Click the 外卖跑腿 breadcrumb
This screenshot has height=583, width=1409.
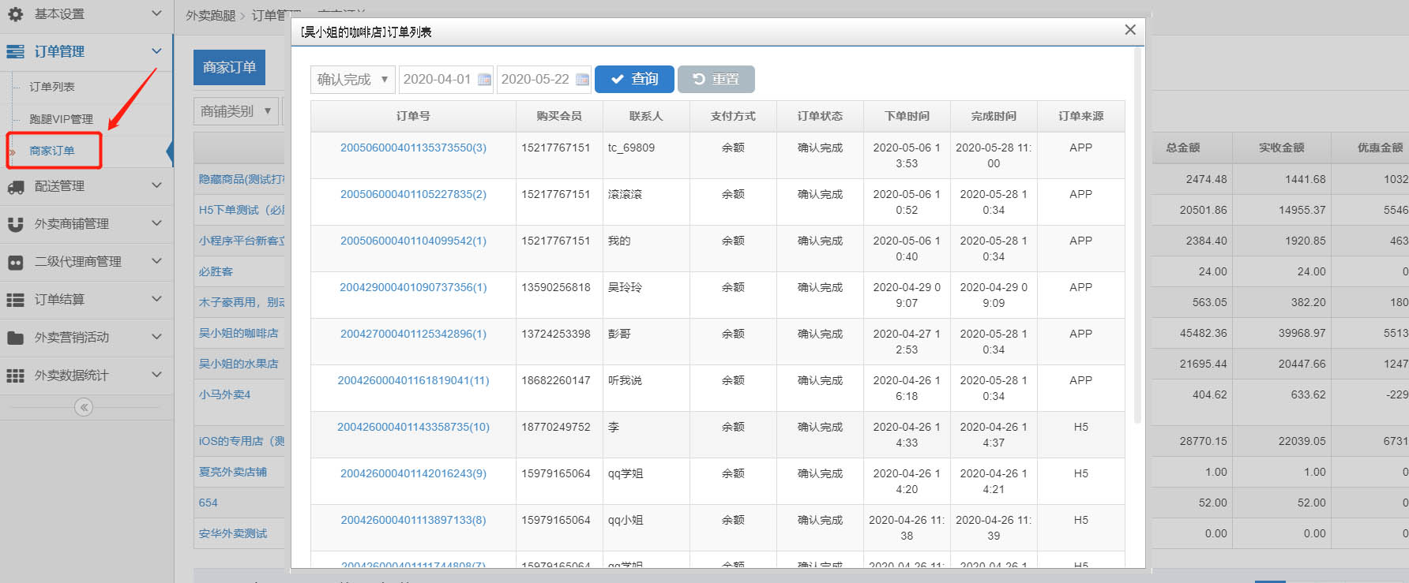(211, 16)
